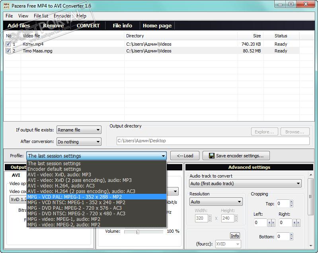Click the Remove toolbar button

tap(53, 26)
